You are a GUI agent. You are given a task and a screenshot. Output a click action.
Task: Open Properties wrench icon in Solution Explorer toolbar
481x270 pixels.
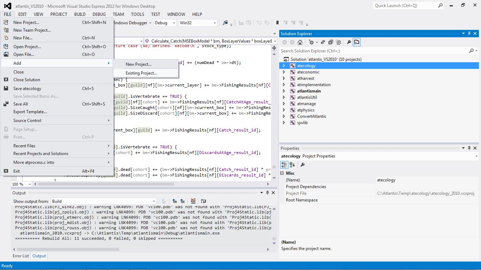pyautogui.click(x=349, y=42)
